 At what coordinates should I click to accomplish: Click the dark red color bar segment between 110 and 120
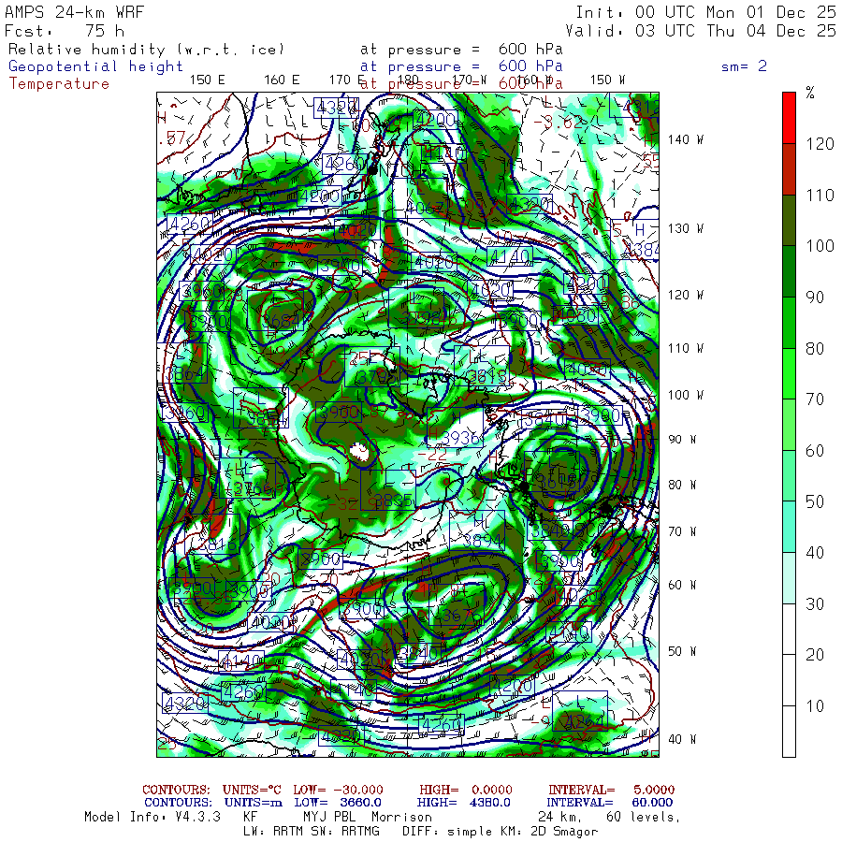789,169
